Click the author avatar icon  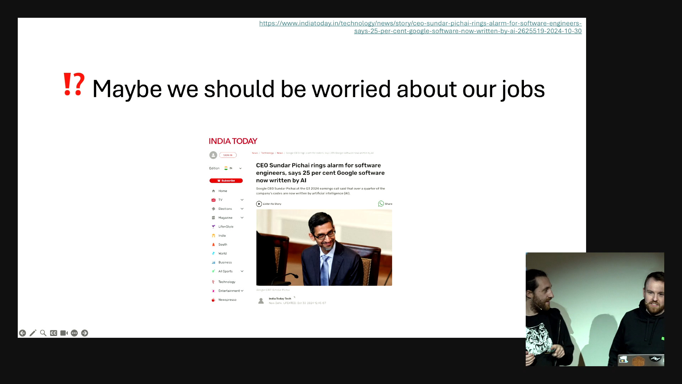pos(261,301)
